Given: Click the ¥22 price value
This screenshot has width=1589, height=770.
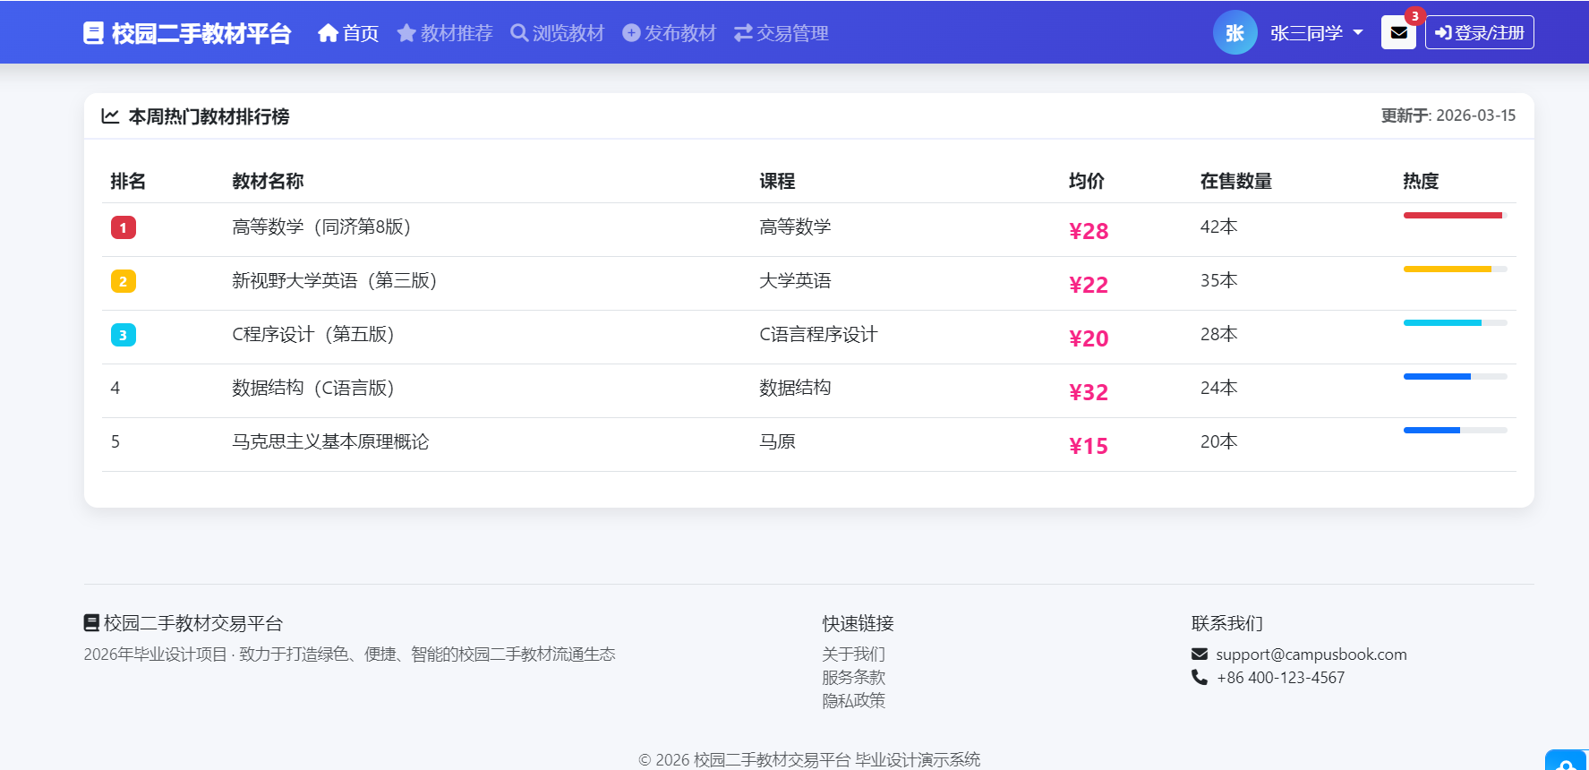Looking at the screenshot, I should coord(1089,285).
